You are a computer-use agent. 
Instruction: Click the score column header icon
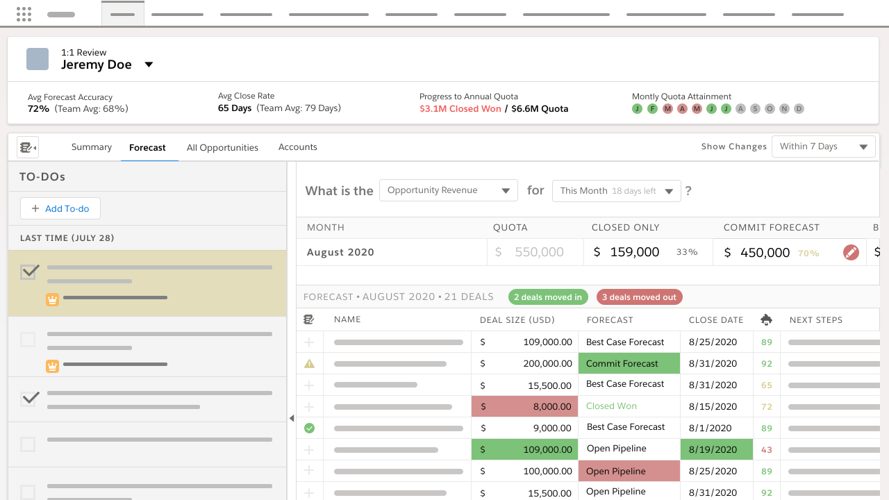766,320
